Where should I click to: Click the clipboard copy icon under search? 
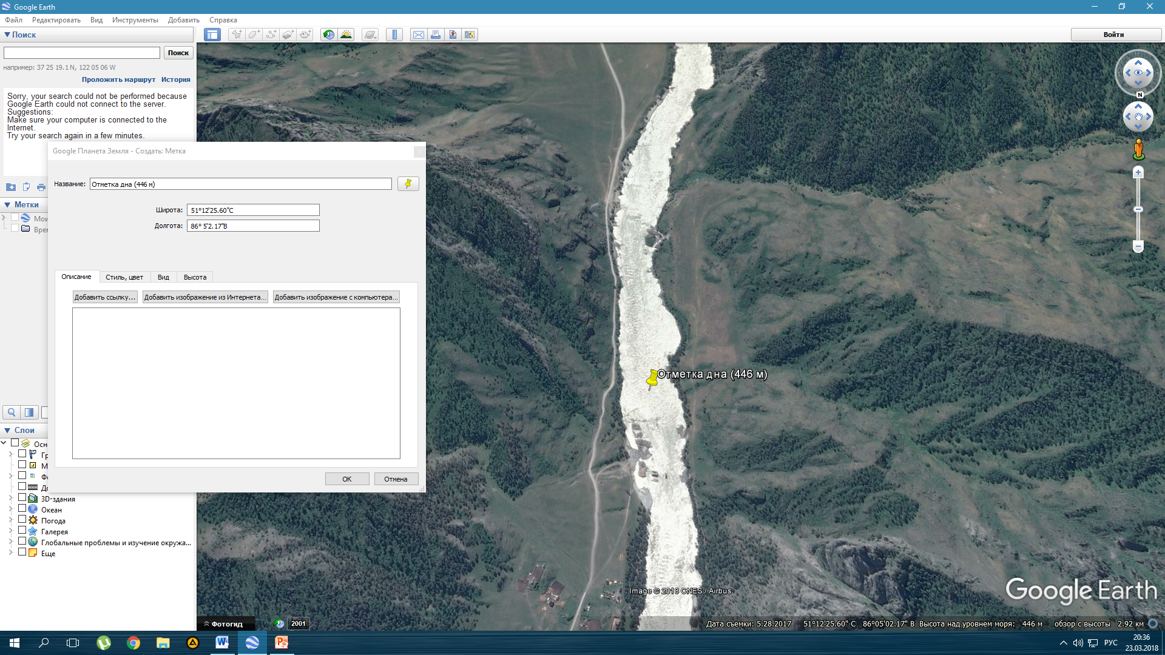click(26, 187)
